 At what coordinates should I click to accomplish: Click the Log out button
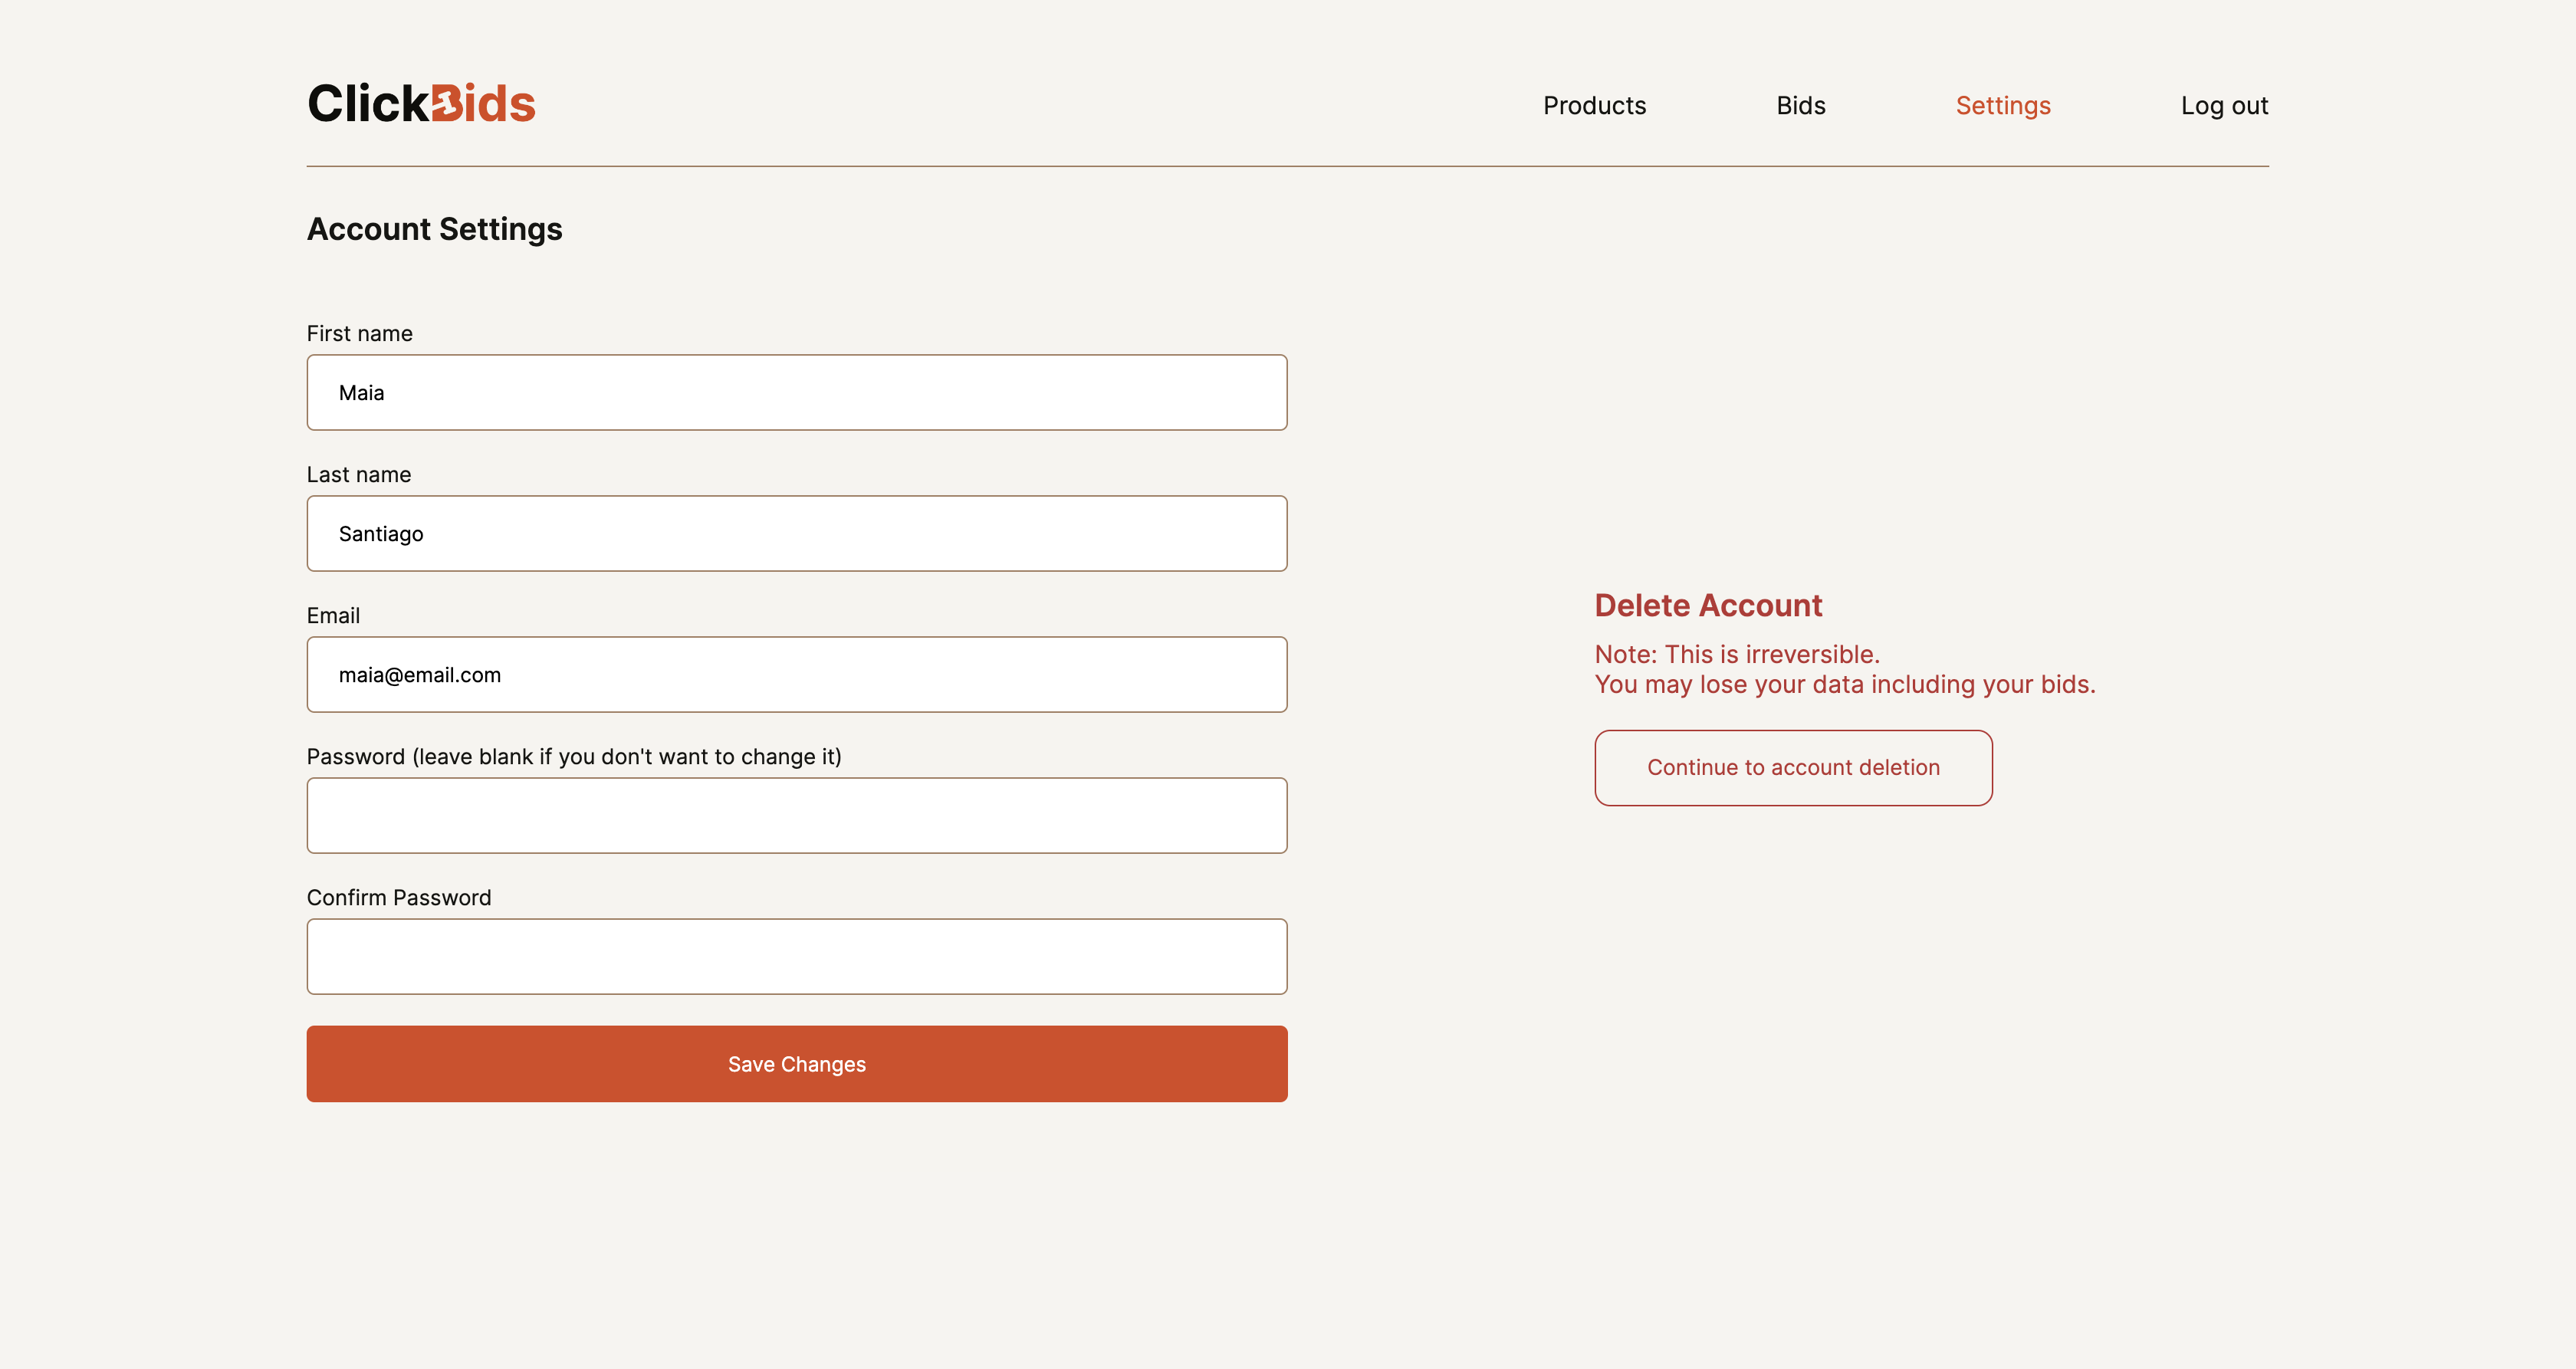[2225, 106]
